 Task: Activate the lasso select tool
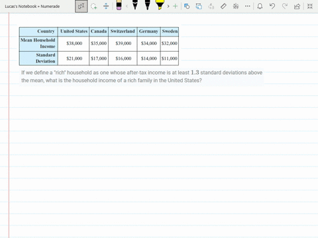click(94, 6)
